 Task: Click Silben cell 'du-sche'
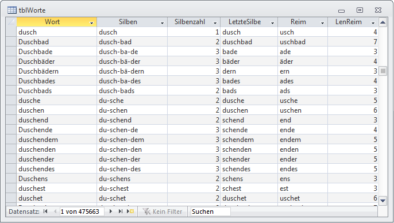point(132,101)
